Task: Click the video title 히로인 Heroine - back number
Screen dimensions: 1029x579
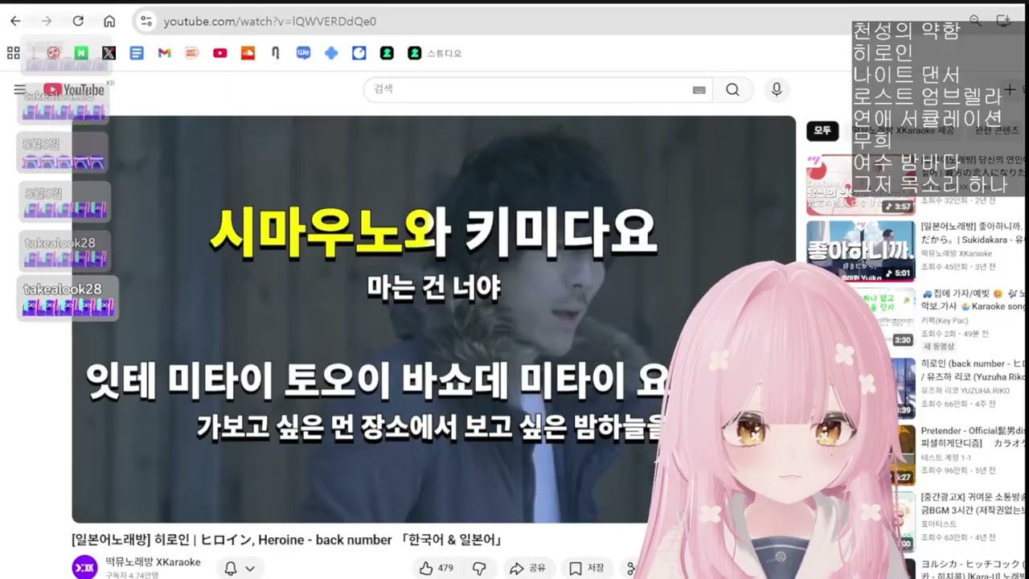Action: pyautogui.click(x=287, y=539)
